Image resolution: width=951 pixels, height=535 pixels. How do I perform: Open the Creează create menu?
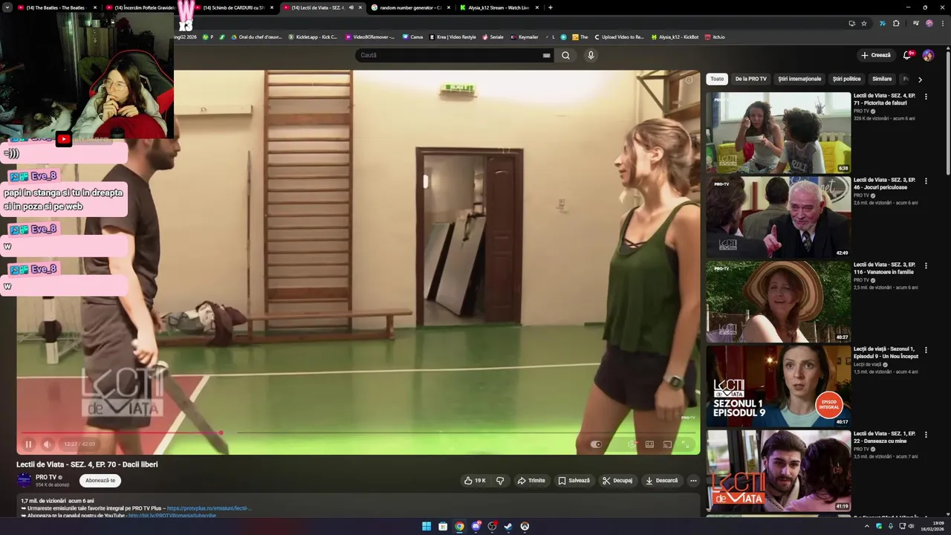click(876, 55)
